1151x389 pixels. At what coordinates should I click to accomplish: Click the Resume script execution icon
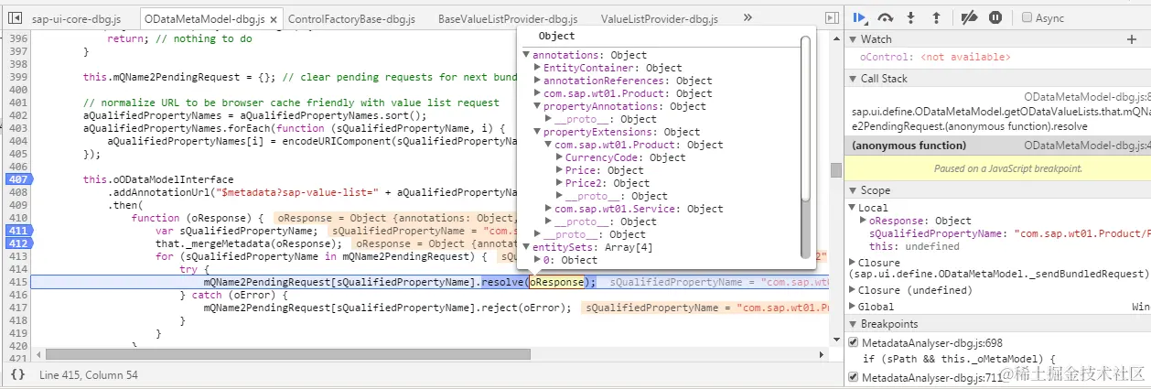(859, 17)
